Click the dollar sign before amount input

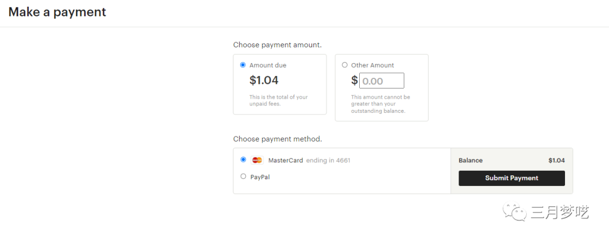point(354,81)
